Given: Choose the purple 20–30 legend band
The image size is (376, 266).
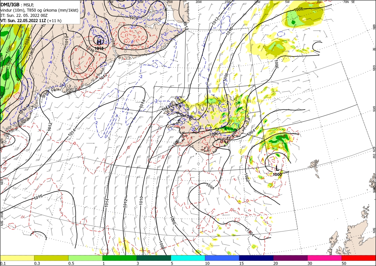Looking at the screenshot, I should (290, 258).
